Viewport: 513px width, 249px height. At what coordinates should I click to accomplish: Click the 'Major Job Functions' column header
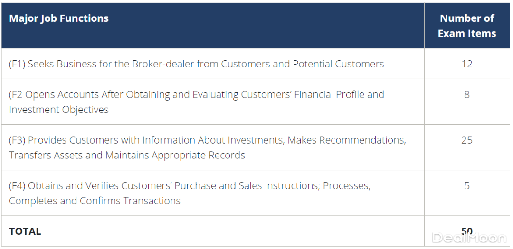point(59,18)
